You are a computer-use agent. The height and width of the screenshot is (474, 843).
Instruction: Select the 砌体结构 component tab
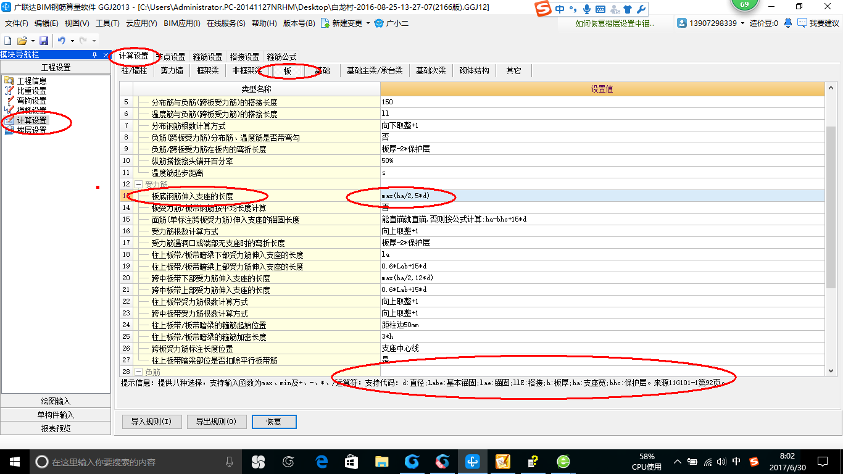tap(474, 71)
